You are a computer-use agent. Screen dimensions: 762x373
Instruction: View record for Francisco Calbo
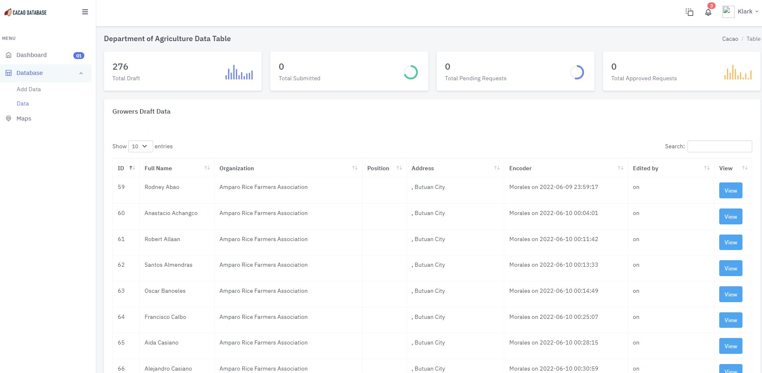(x=731, y=320)
